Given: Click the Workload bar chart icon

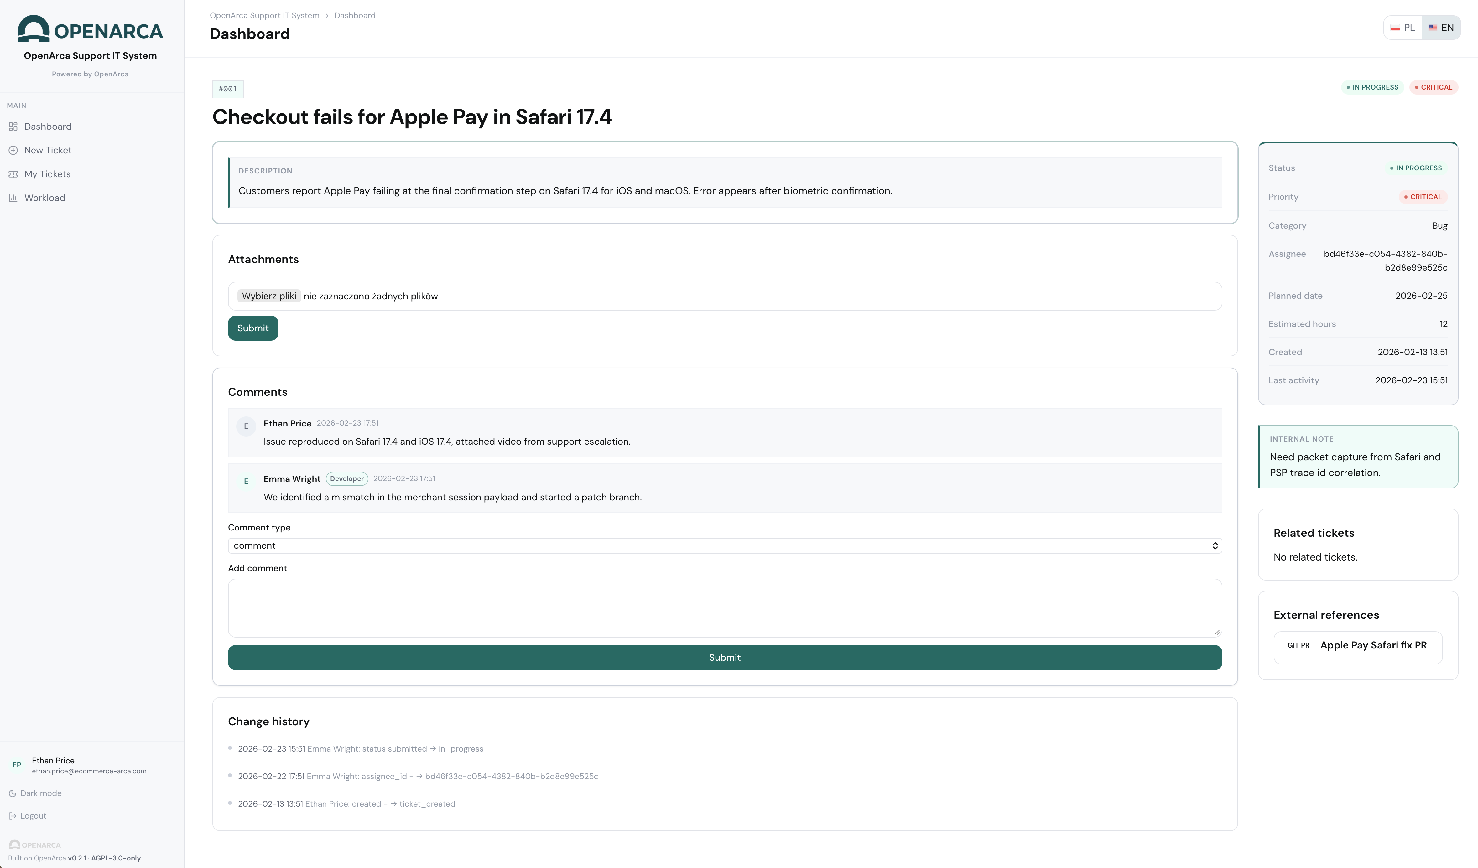Looking at the screenshot, I should pyautogui.click(x=13, y=198).
